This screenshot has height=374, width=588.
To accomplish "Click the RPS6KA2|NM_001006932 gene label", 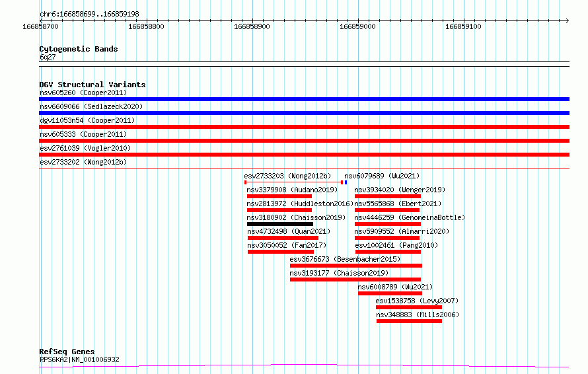I will pos(79,359).
